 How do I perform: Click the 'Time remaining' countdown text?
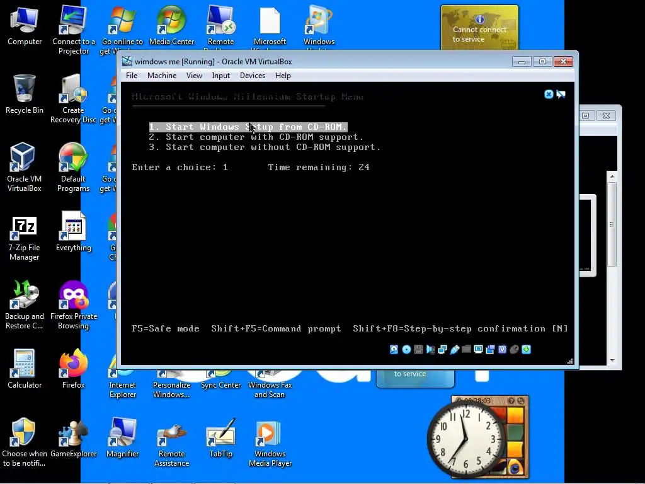coord(319,167)
